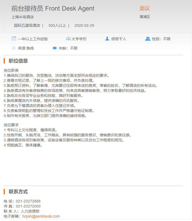Viewport: 192px width, 221px height.
Task: Click the work experience calendar icon
Action: coord(14,39)
